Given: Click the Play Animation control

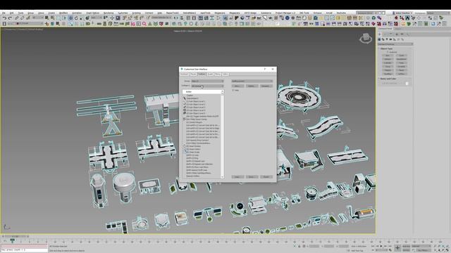Looking at the screenshot, I should [x=381, y=246].
